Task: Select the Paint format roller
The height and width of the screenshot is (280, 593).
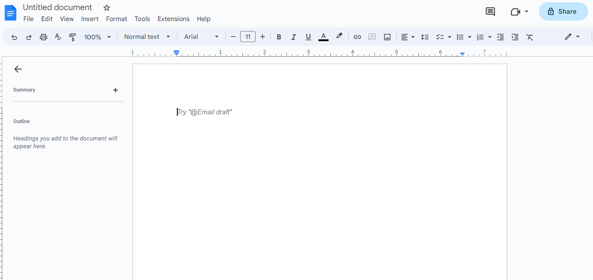Action: 72,37
